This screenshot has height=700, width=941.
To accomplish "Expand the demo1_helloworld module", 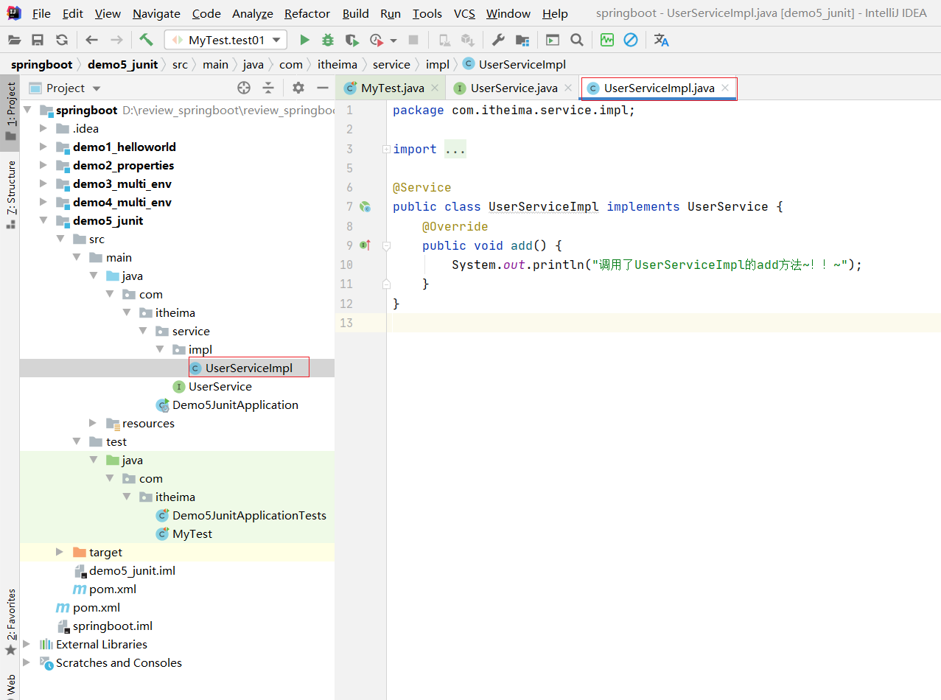I will [x=43, y=147].
